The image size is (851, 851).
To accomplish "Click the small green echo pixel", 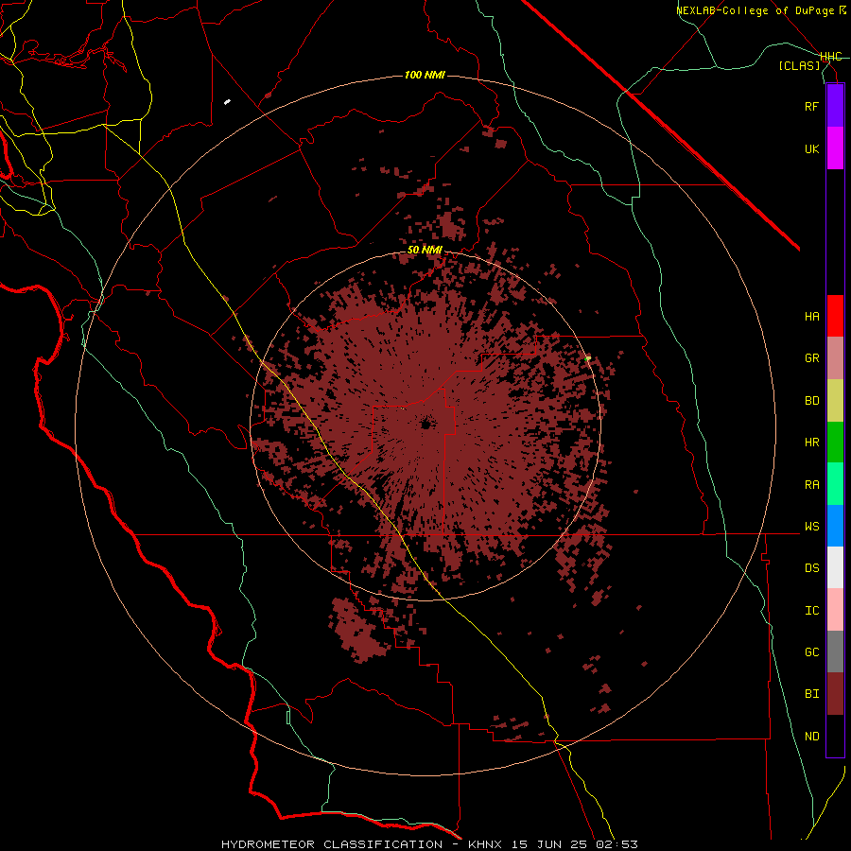I will click(587, 358).
